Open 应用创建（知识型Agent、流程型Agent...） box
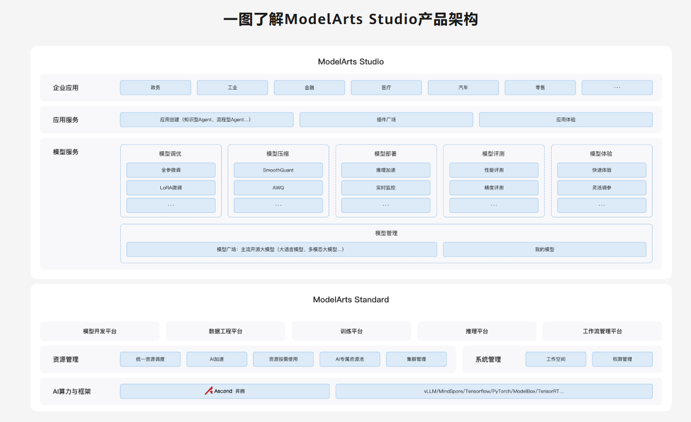 [207, 120]
